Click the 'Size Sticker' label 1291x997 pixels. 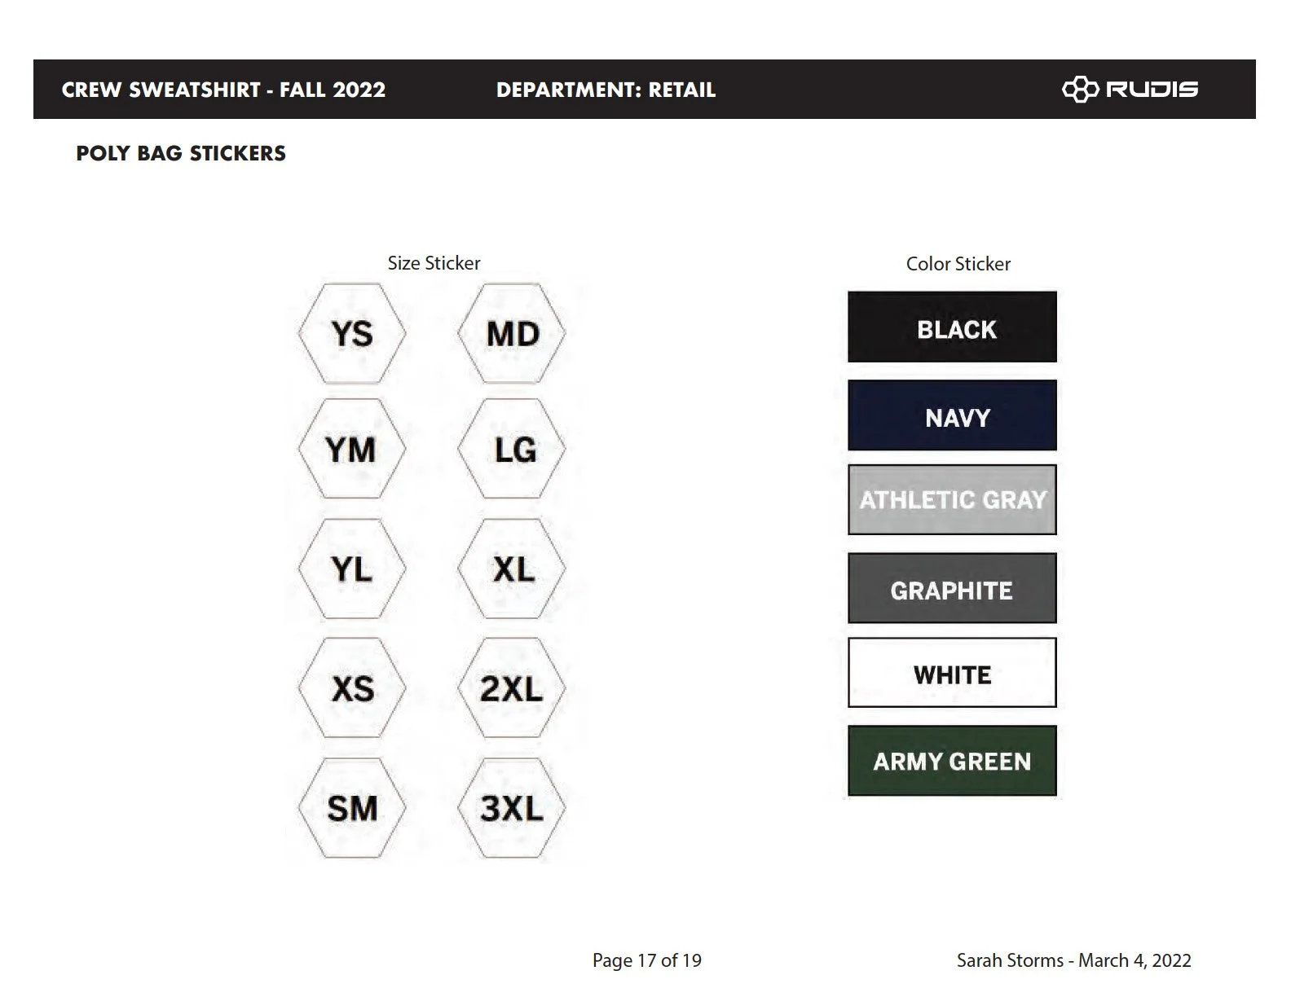434,263
